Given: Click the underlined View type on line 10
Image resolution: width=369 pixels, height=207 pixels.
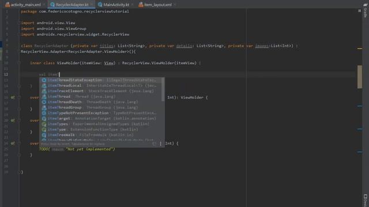Looking at the screenshot, I should [108, 63].
